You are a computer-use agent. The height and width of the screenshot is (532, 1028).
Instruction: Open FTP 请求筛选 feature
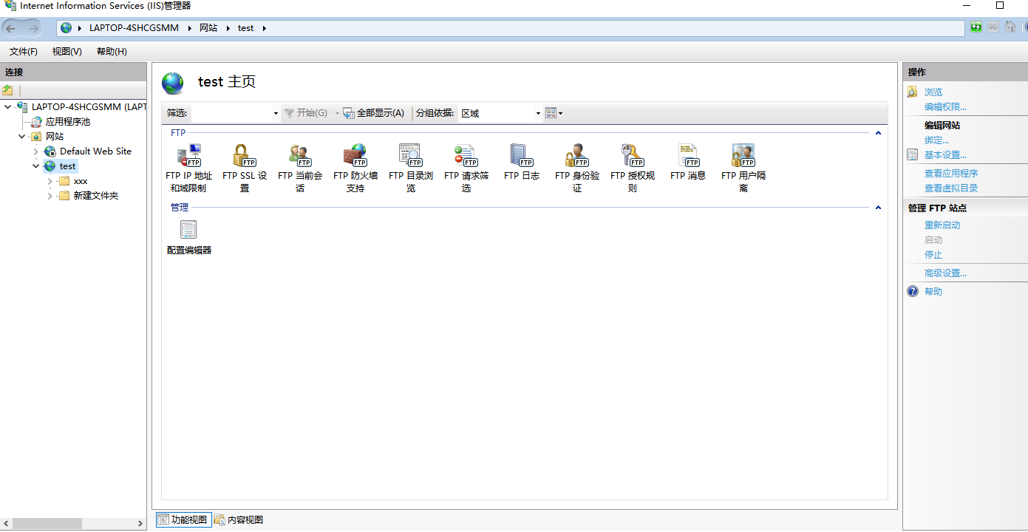(466, 168)
